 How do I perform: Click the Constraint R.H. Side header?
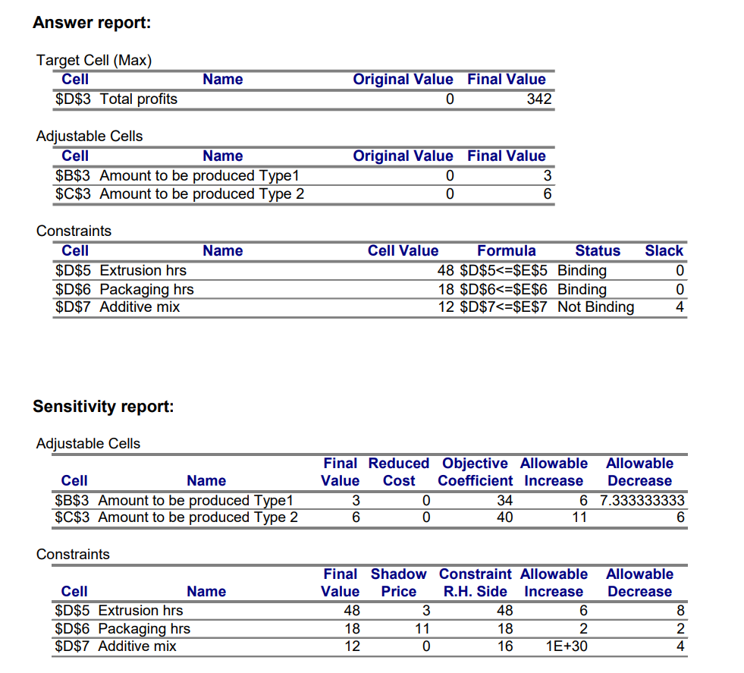475,583
